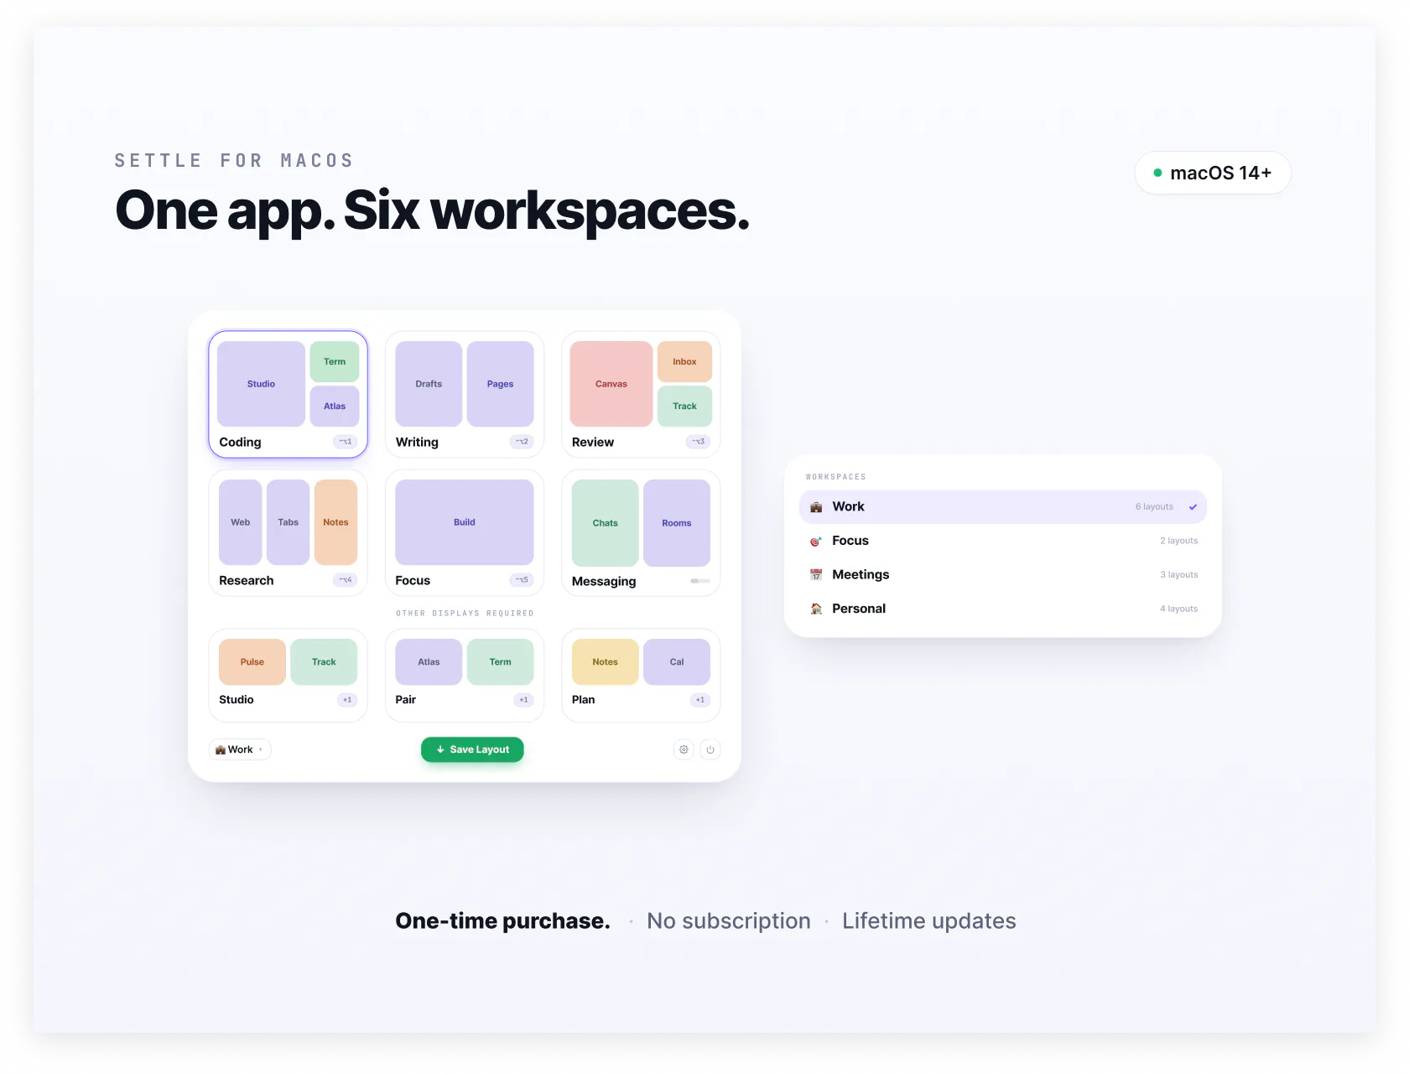Click the Coding shortcut badge
The height and width of the screenshot is (1073, 1409).
[x=346, y=442]
